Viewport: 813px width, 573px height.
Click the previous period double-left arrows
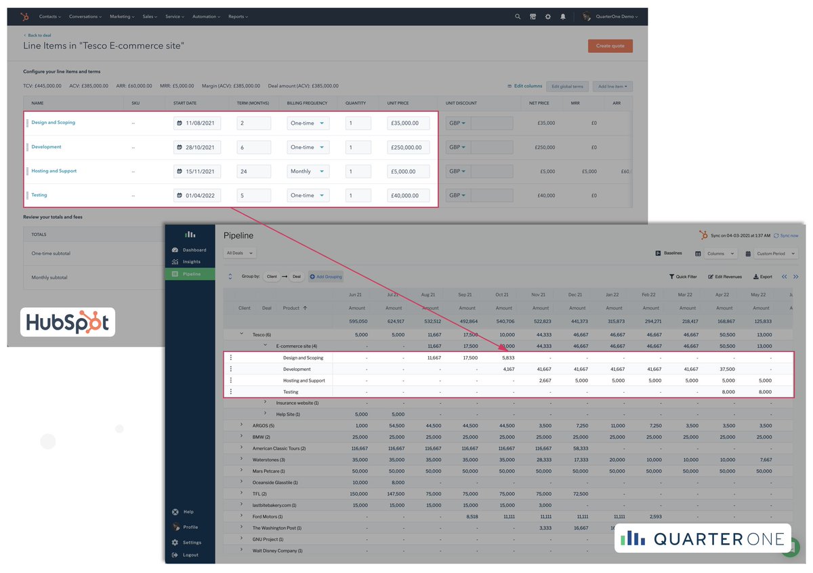pos(785,277)
